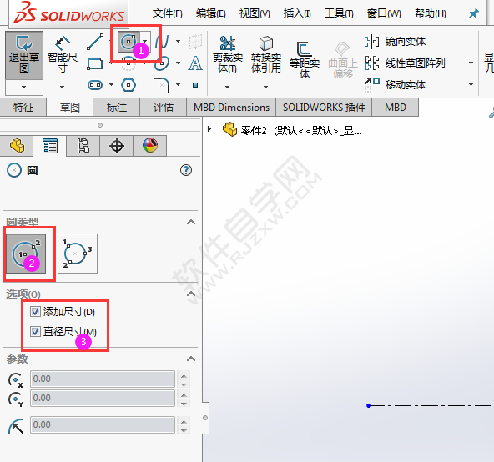Viewport: 494px width, 462px height.
Task: Open the 移动实体 dropdown arrow
Action: click(471, 85)
